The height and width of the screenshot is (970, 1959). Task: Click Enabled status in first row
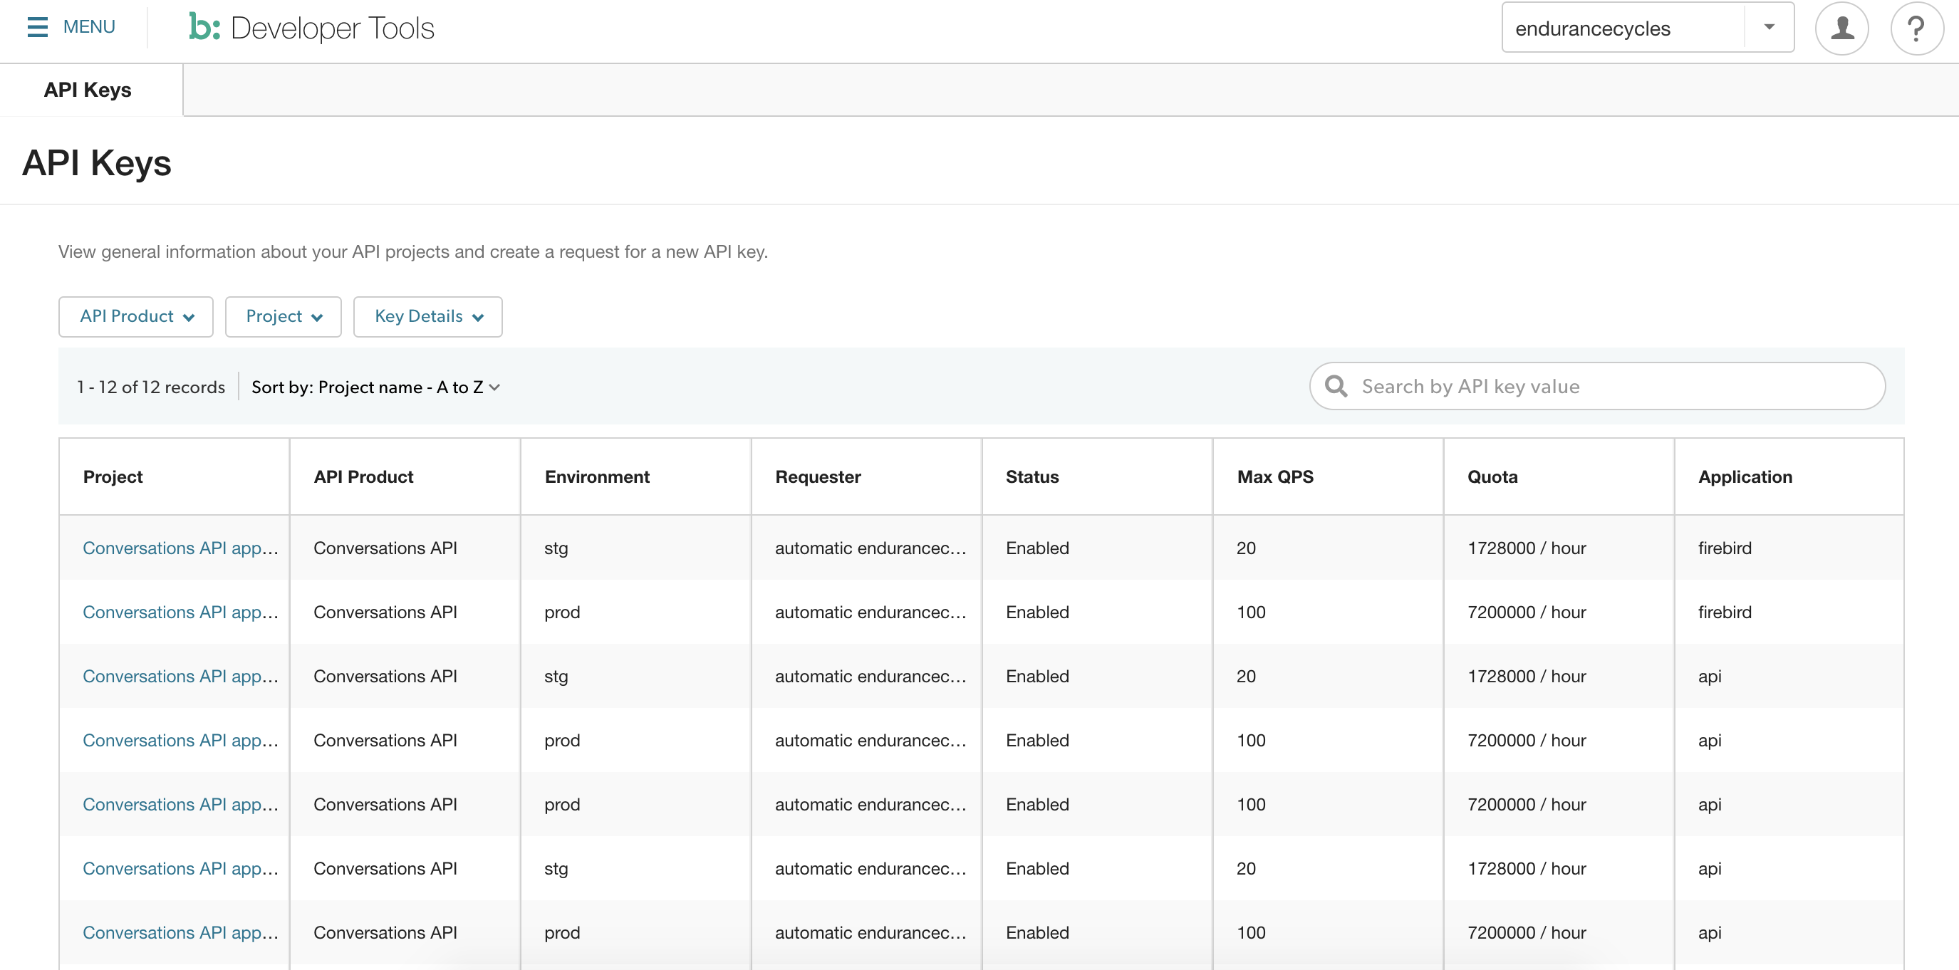point(1037,548)
